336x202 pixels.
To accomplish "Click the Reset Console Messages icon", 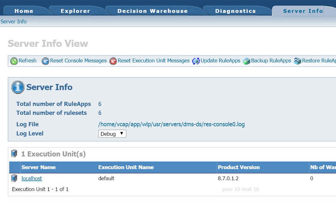I will [x=45, y=61].
